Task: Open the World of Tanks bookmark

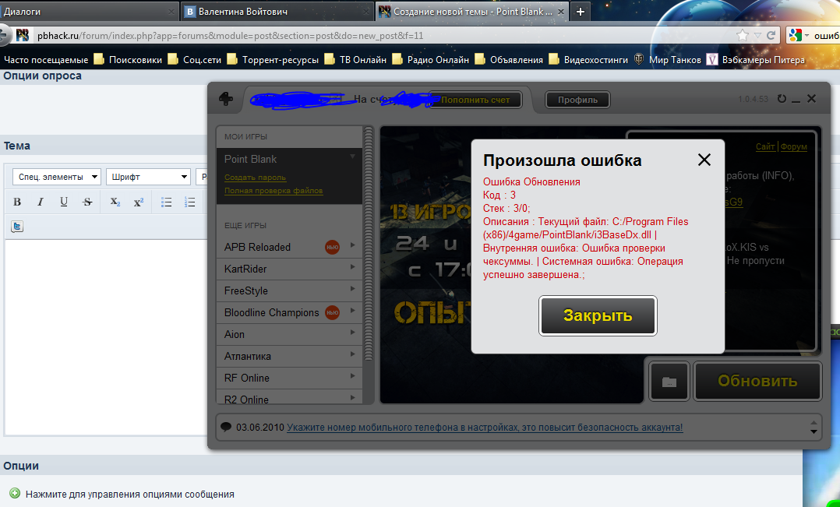Action: 668,59
